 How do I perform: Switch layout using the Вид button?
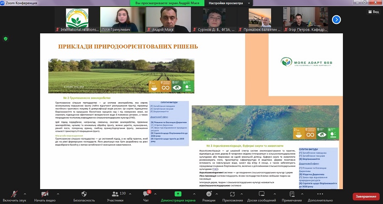point(372,12)
